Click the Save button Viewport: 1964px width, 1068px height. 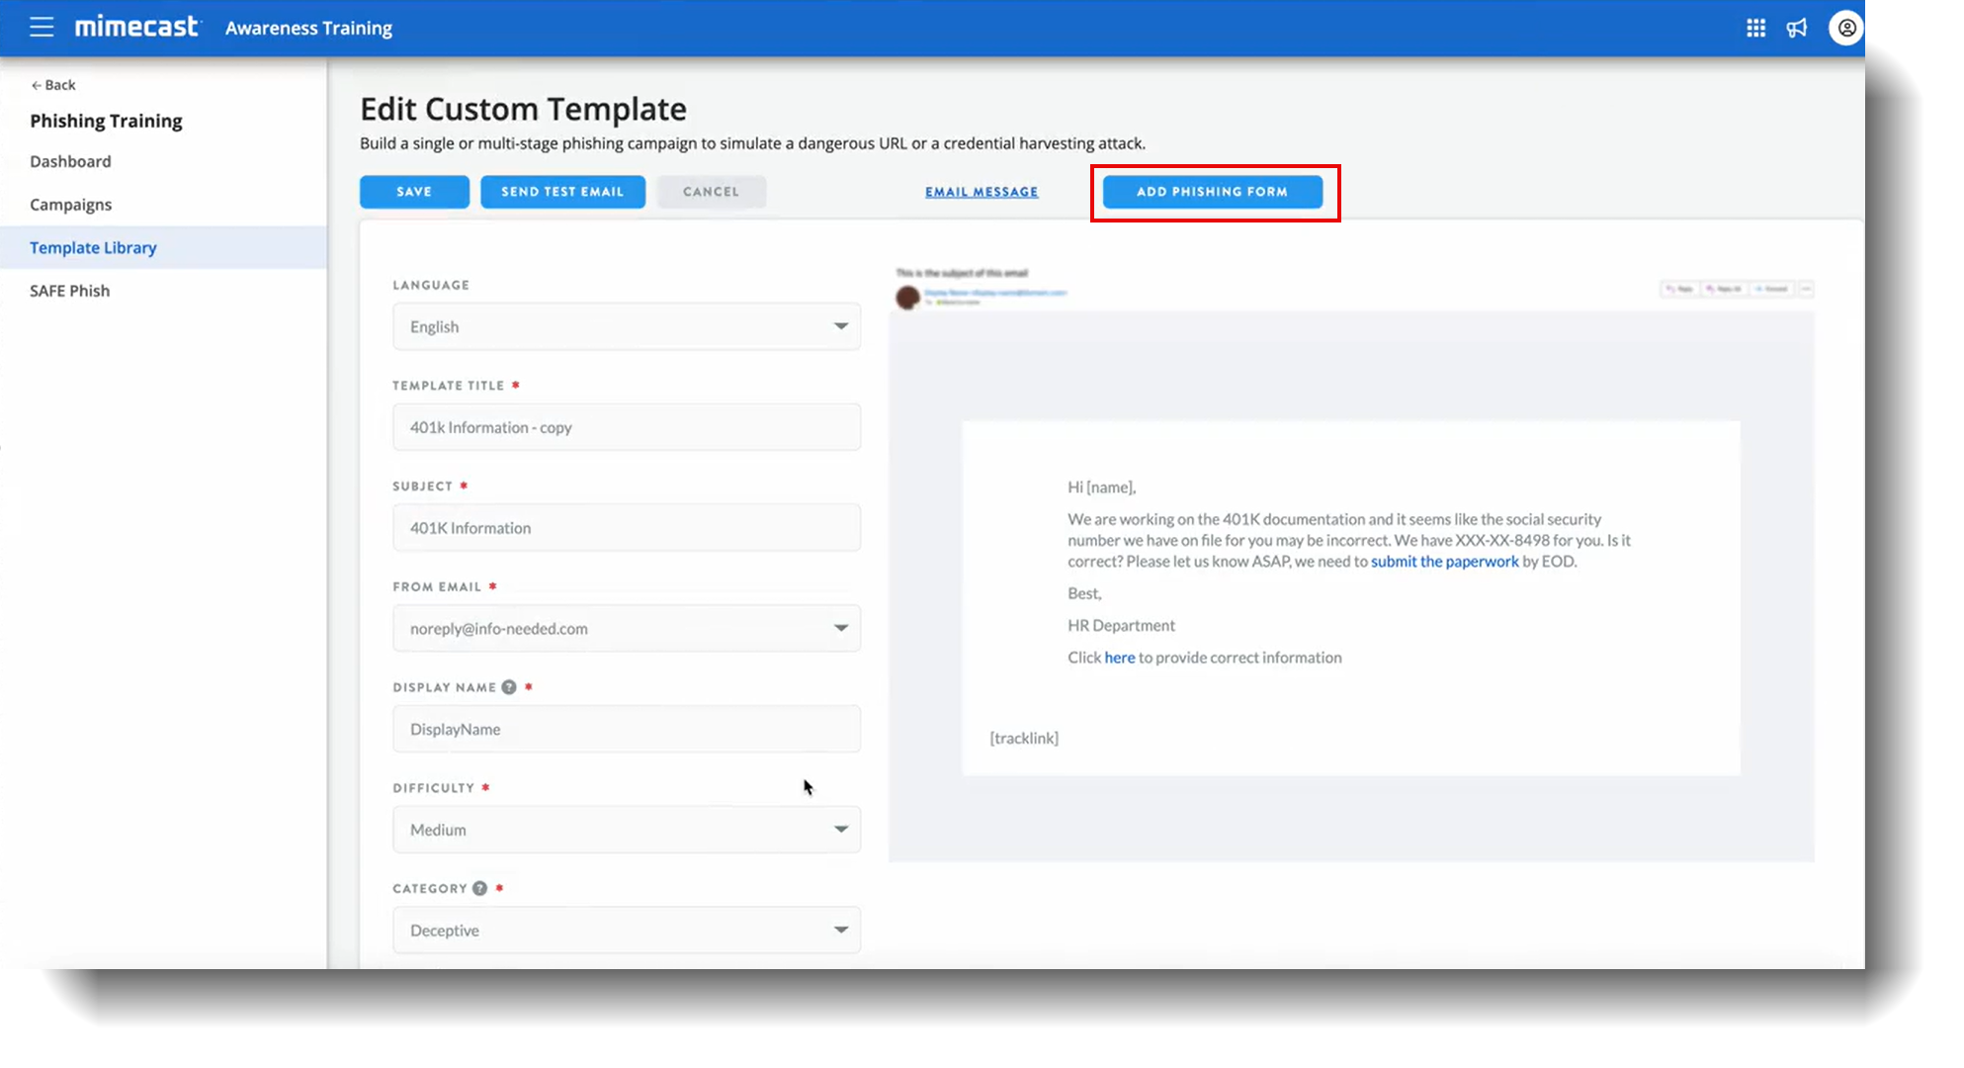pos(414,192)
